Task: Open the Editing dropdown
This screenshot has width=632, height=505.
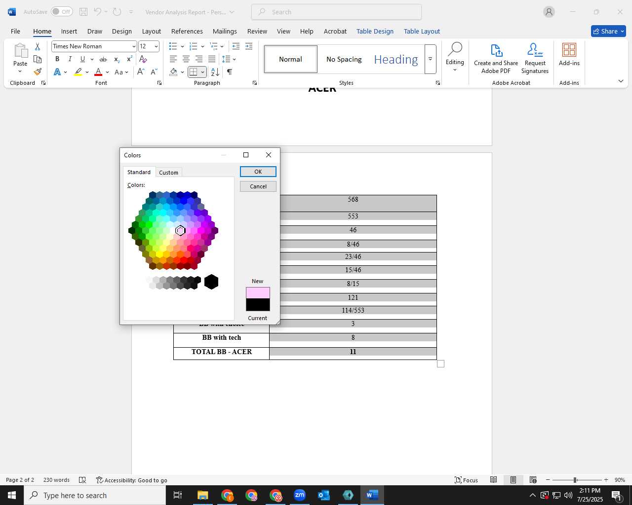Action: tap(455, 57)
